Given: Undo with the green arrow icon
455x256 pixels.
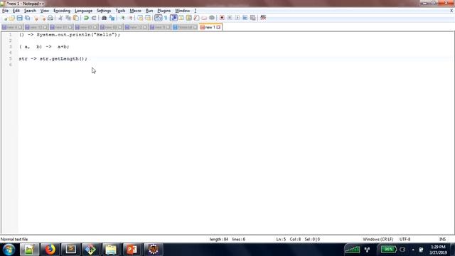Looking at the screenshot, I should click(x=86, y=18).
